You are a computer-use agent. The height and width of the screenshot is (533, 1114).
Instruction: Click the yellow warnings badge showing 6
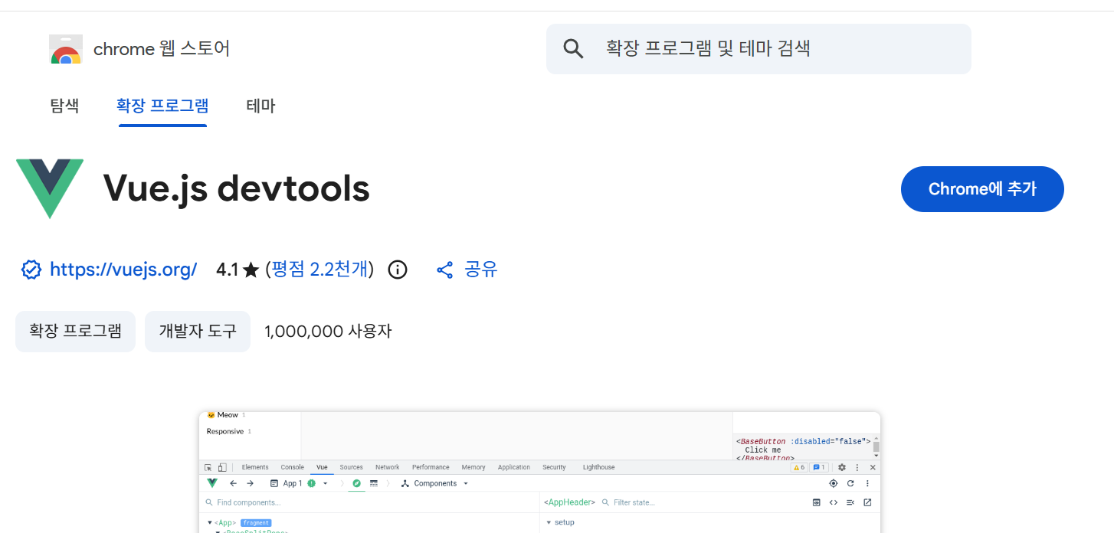798,467
